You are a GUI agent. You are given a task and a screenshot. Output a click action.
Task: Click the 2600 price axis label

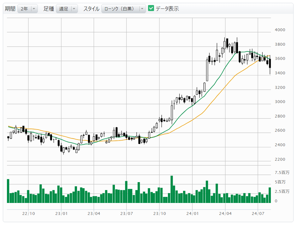click(280, 130)
